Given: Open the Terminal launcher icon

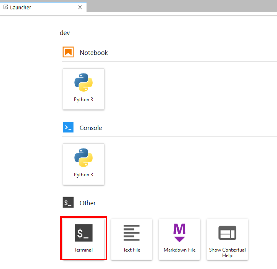Looking at the screenshot, I should point(83,233).
